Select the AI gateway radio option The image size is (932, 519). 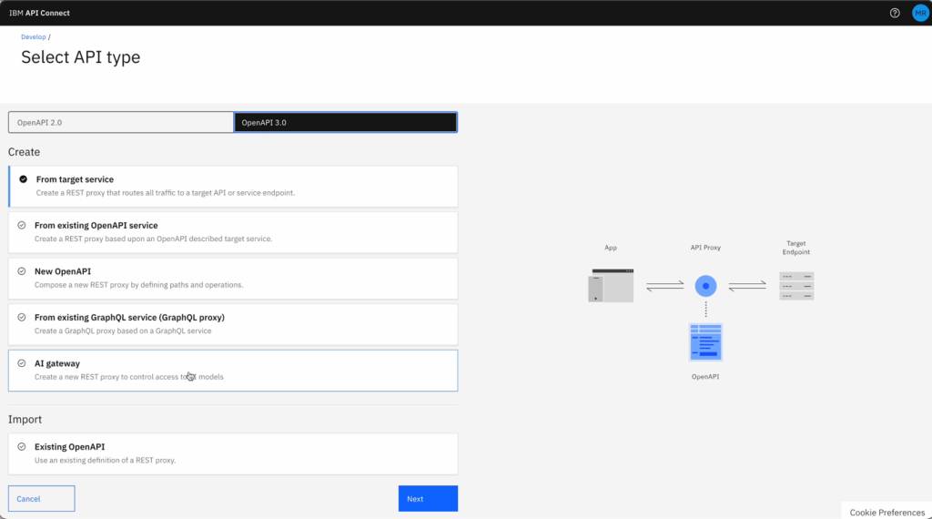(x=22, y=363)
